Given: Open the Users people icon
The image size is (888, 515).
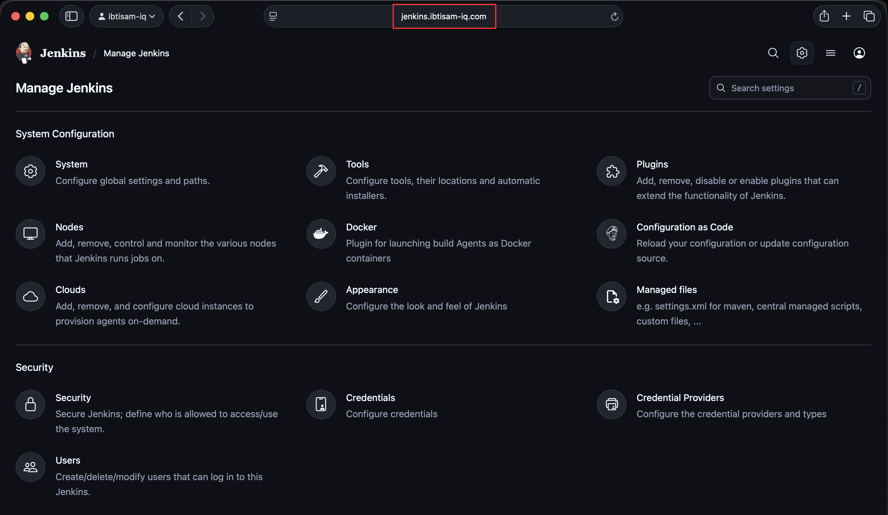Looking at the screenshot, I should (30, 467).
